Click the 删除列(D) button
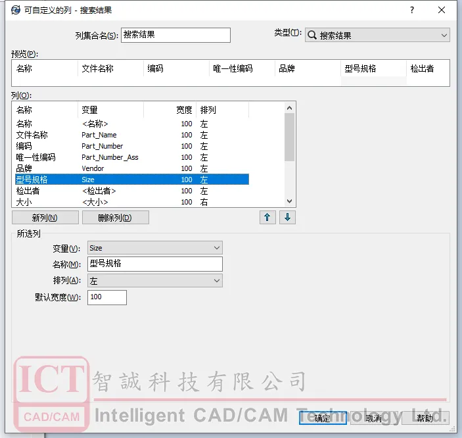 point(116,218)
